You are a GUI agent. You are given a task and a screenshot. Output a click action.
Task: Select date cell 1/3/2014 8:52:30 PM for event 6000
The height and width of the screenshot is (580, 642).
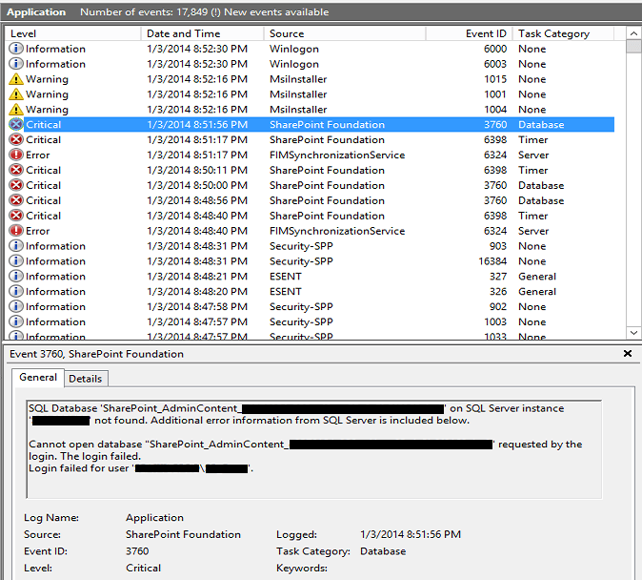(x=197, y=49)
